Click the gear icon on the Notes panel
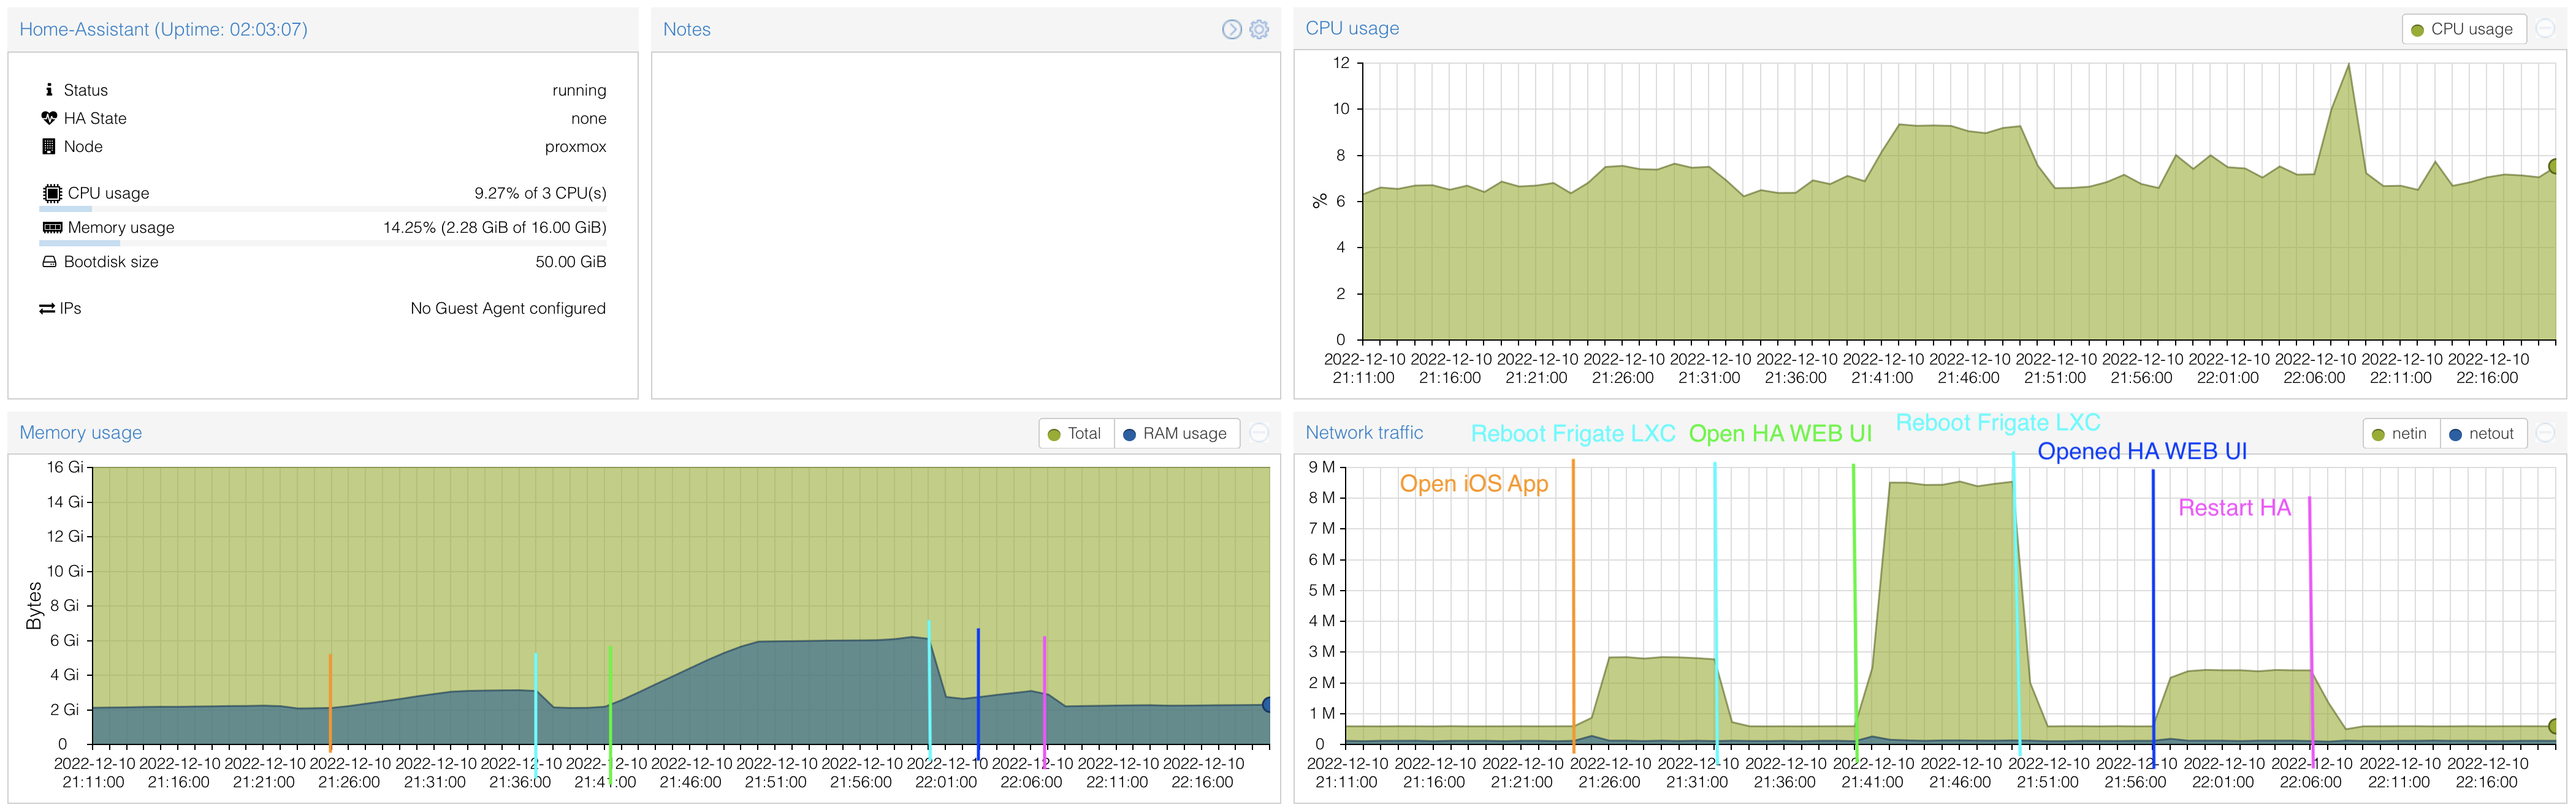 coord(1258,29)
